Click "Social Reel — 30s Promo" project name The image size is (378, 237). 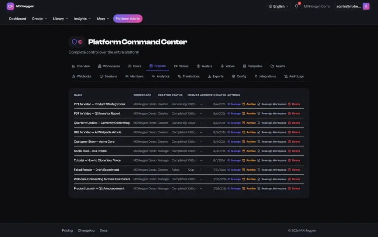click(x=90, y=151)
